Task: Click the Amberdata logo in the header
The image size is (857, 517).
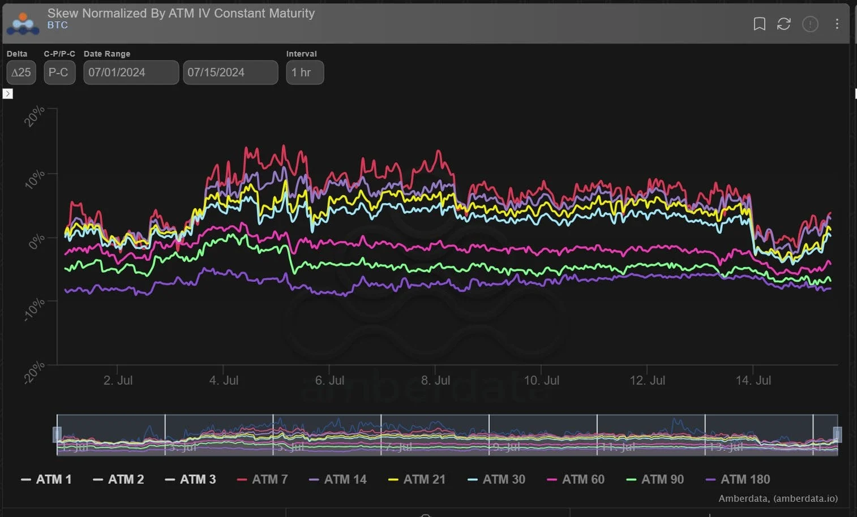Action: [x=23, y=23]
